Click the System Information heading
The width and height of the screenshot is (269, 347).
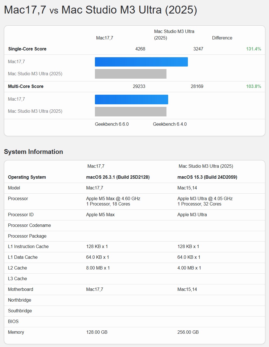(33, 152)
